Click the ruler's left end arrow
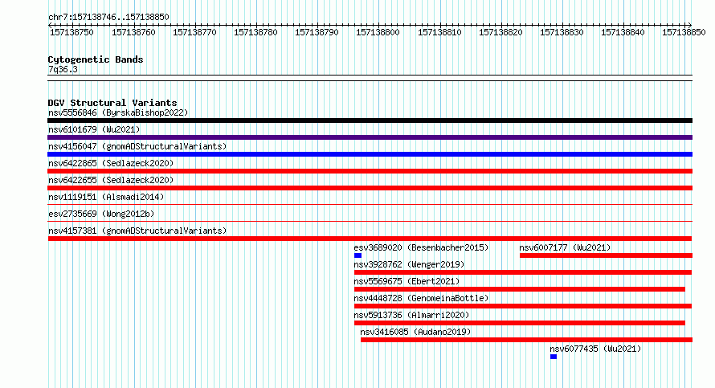 pos(50,25)
